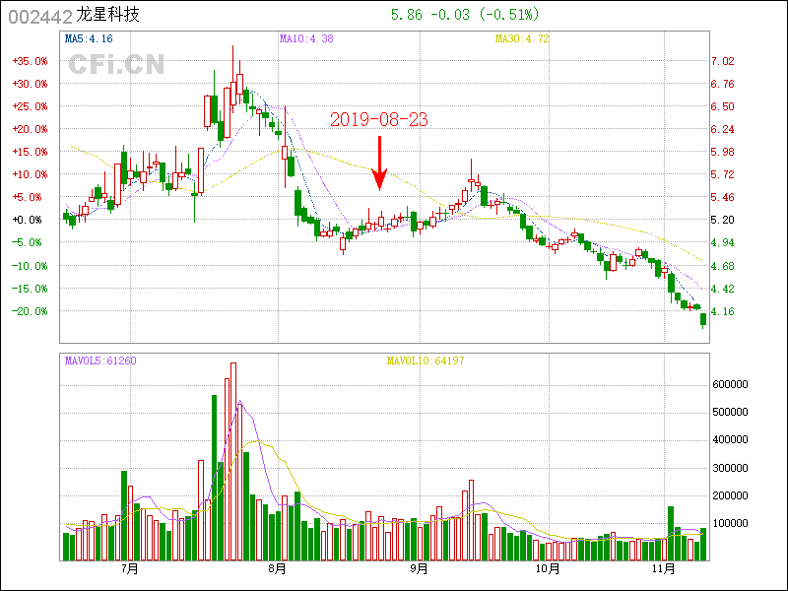The width and height of the screenshot is (788, 591).
Task: Click the MAVOL5:61260 volume label
Action: (100, 361)
